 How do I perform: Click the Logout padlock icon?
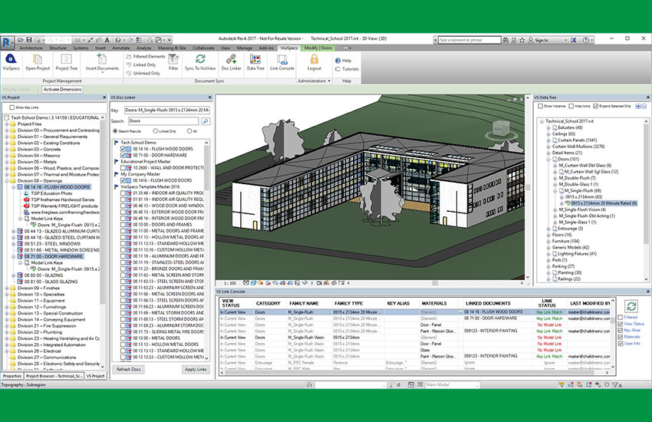click(x=314, y=61)
